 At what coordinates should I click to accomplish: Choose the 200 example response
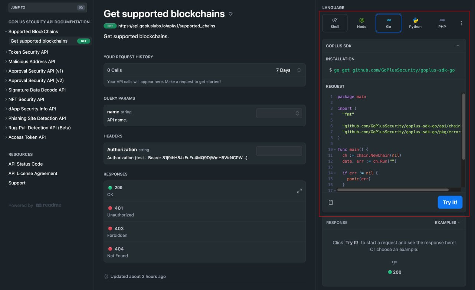tap(394, 272)
